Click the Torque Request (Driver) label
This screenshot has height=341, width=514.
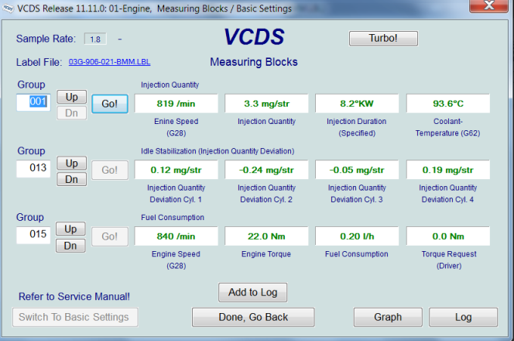tap(449, 260)
